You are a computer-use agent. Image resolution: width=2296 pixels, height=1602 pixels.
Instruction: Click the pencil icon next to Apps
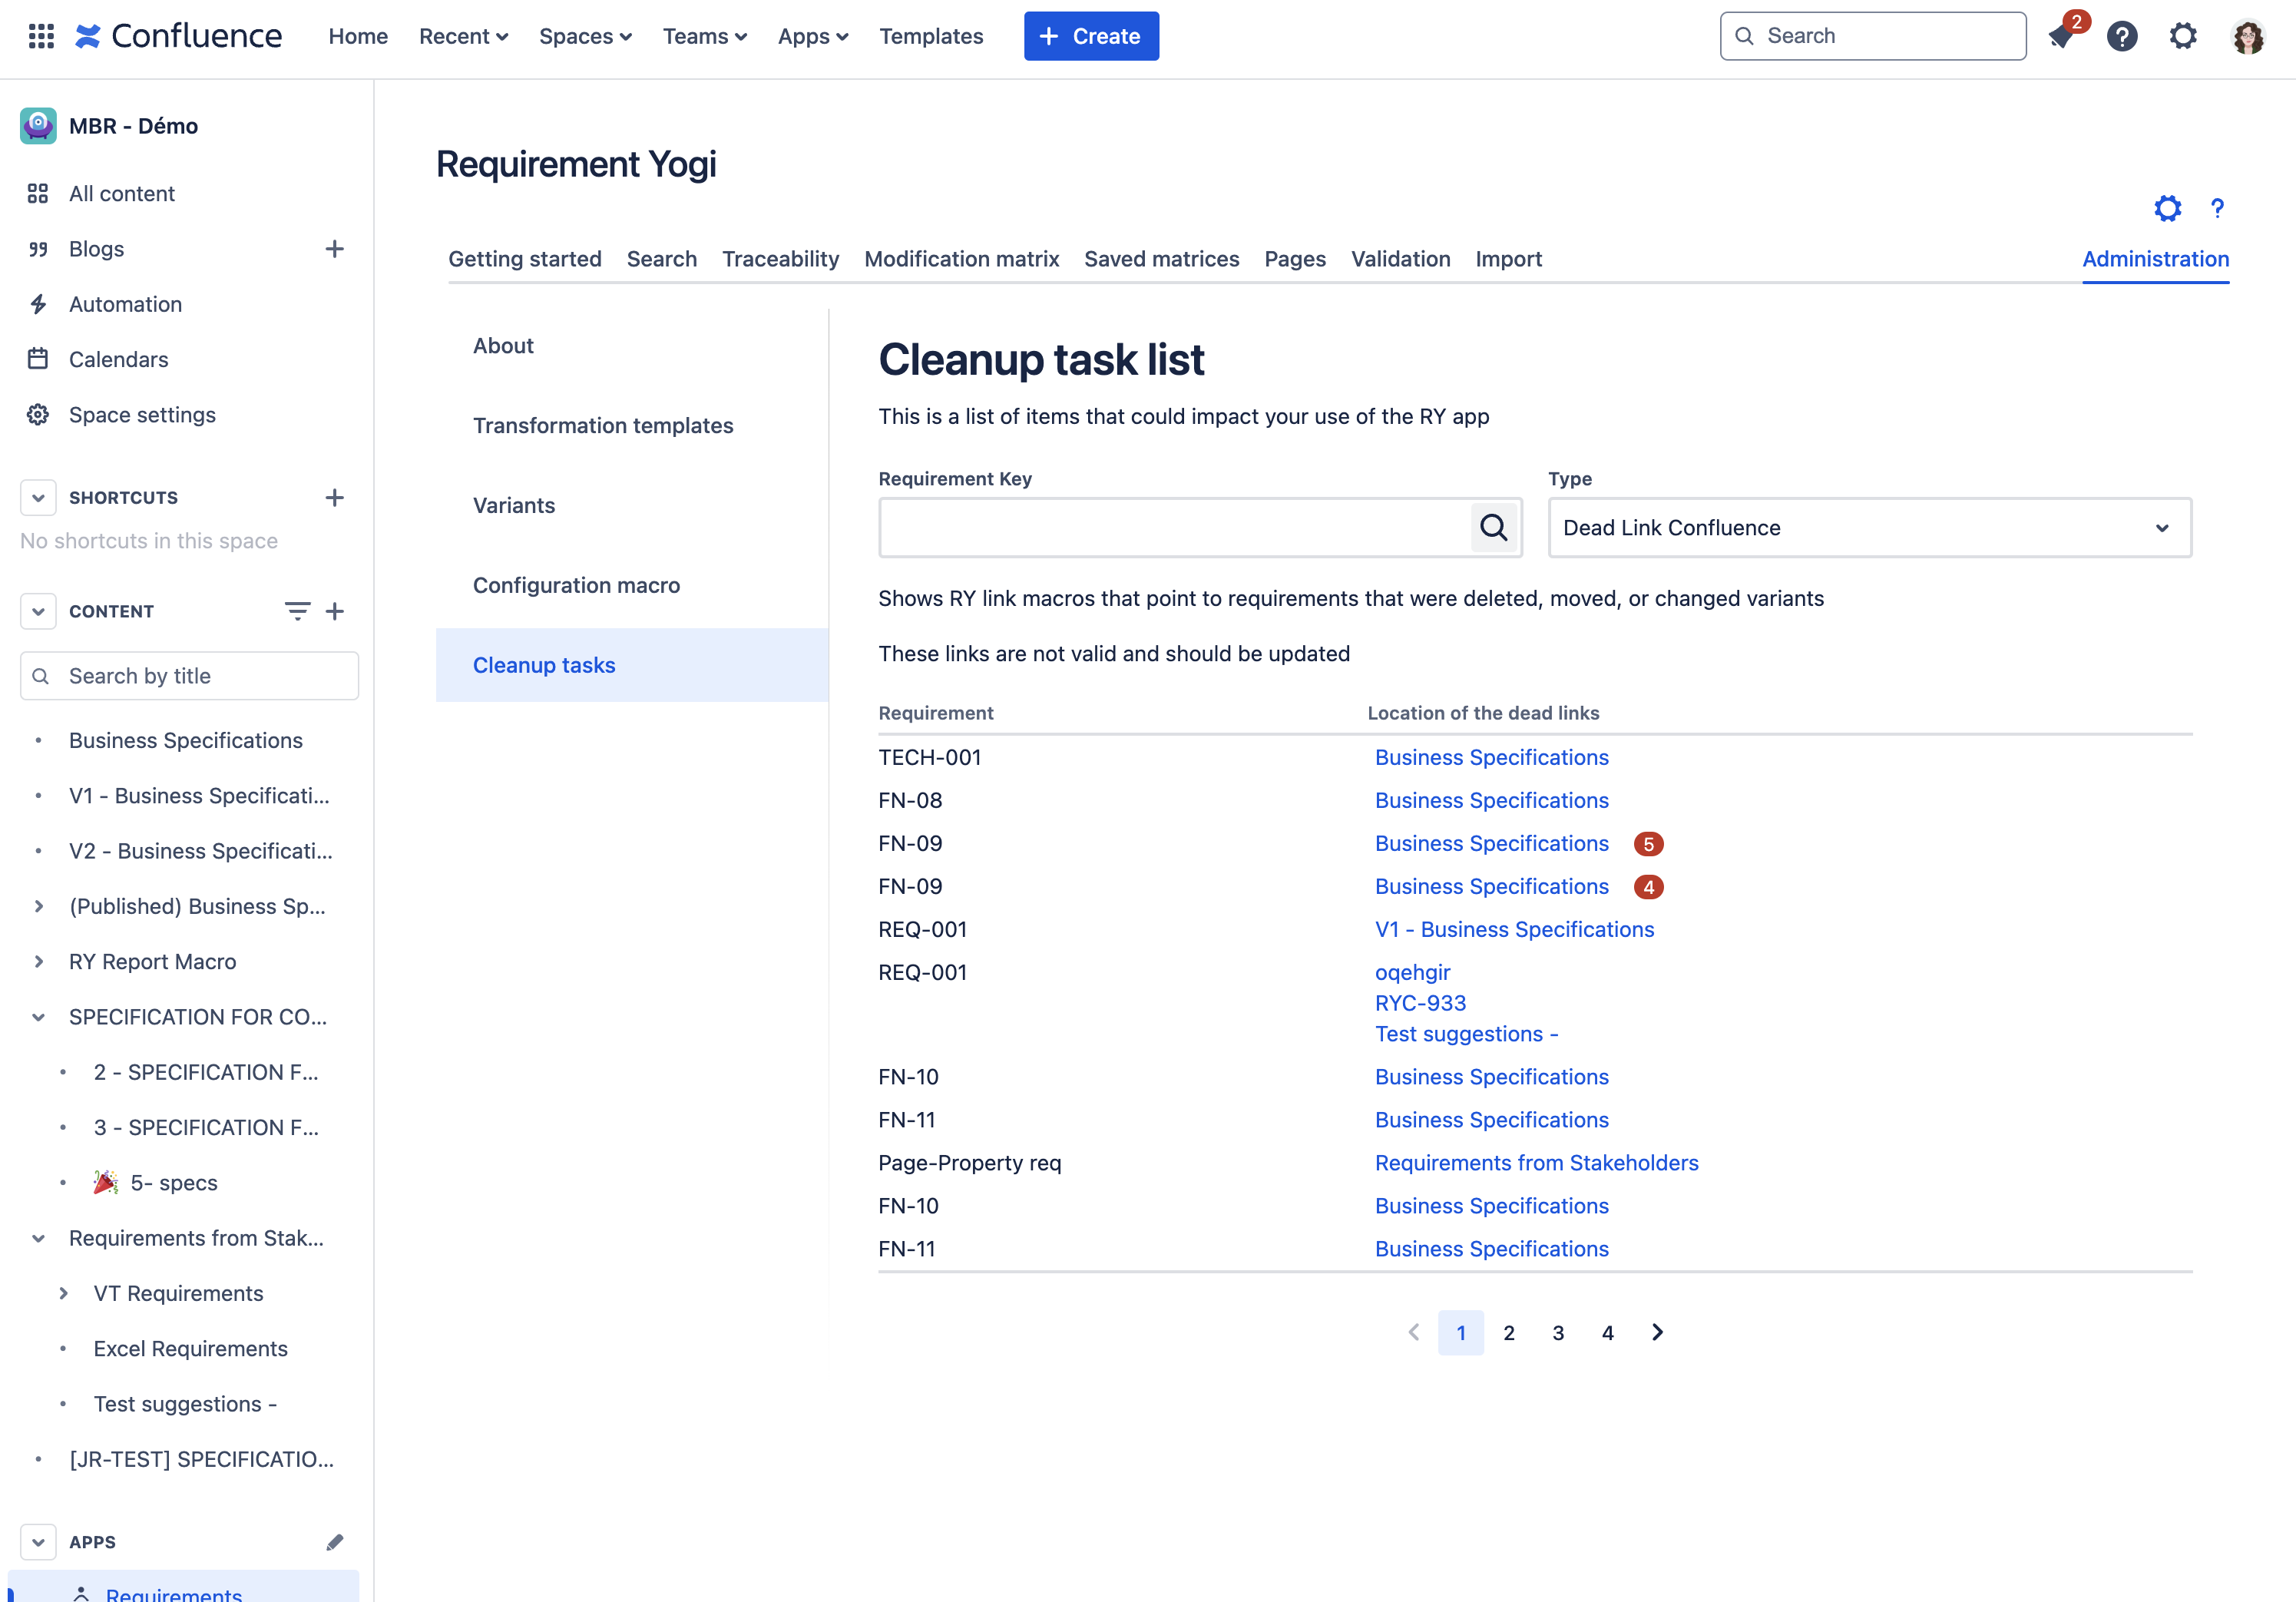[335, 1542]
